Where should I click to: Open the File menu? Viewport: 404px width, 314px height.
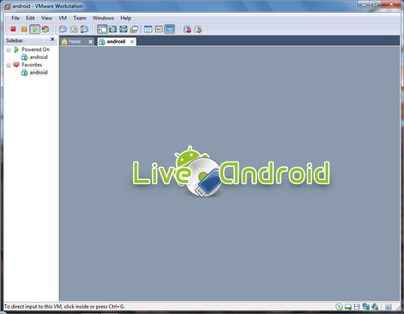tap(15, 18)
